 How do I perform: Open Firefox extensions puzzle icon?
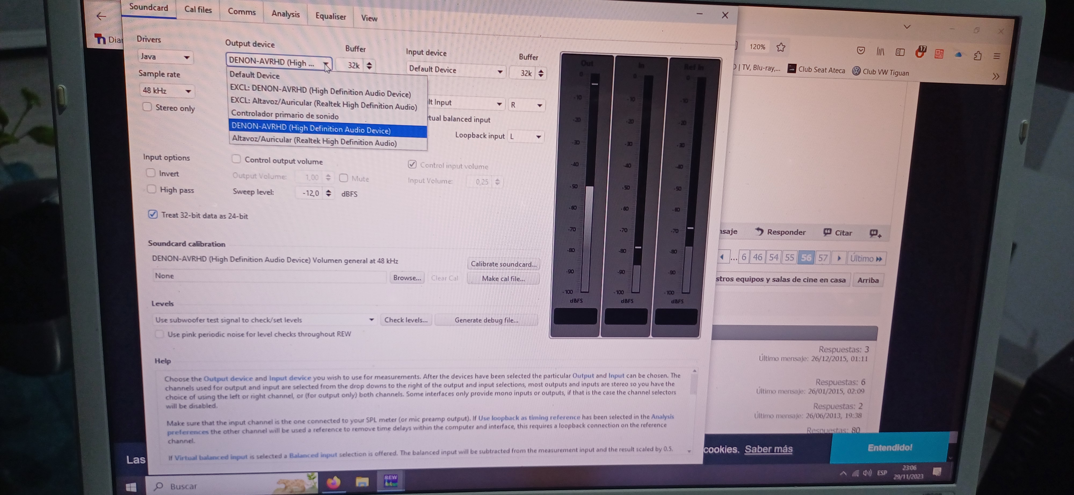pyautogui.click(x=977, y=55)
